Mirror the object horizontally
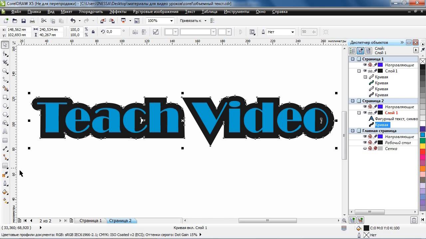Viewport: 426px width, 239px height. (135, 32)
